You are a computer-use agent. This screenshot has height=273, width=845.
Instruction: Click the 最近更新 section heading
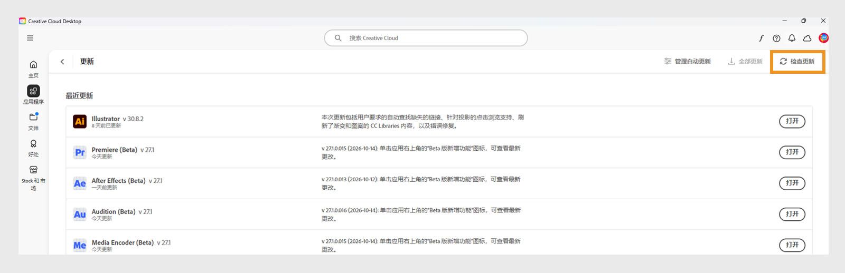click(x=79, y=96)
